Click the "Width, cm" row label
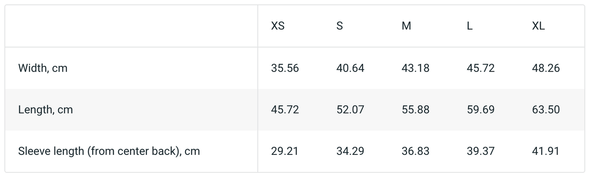Viewport: 590px width, 178px height. [43, 68]
